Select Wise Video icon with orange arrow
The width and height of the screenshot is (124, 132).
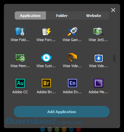[72, 58]
